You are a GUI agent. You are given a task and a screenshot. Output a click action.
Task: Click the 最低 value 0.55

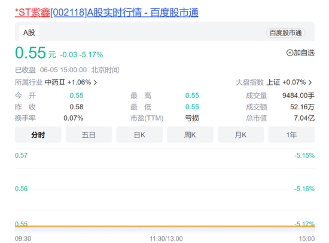click(x=192, y=107)
